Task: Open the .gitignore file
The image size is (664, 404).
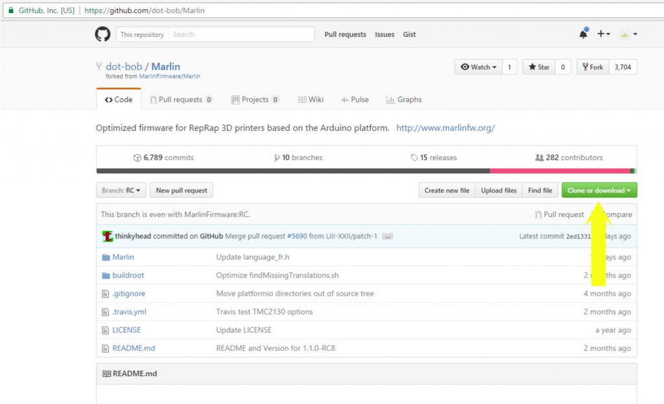Action: [x=129, y=294]
